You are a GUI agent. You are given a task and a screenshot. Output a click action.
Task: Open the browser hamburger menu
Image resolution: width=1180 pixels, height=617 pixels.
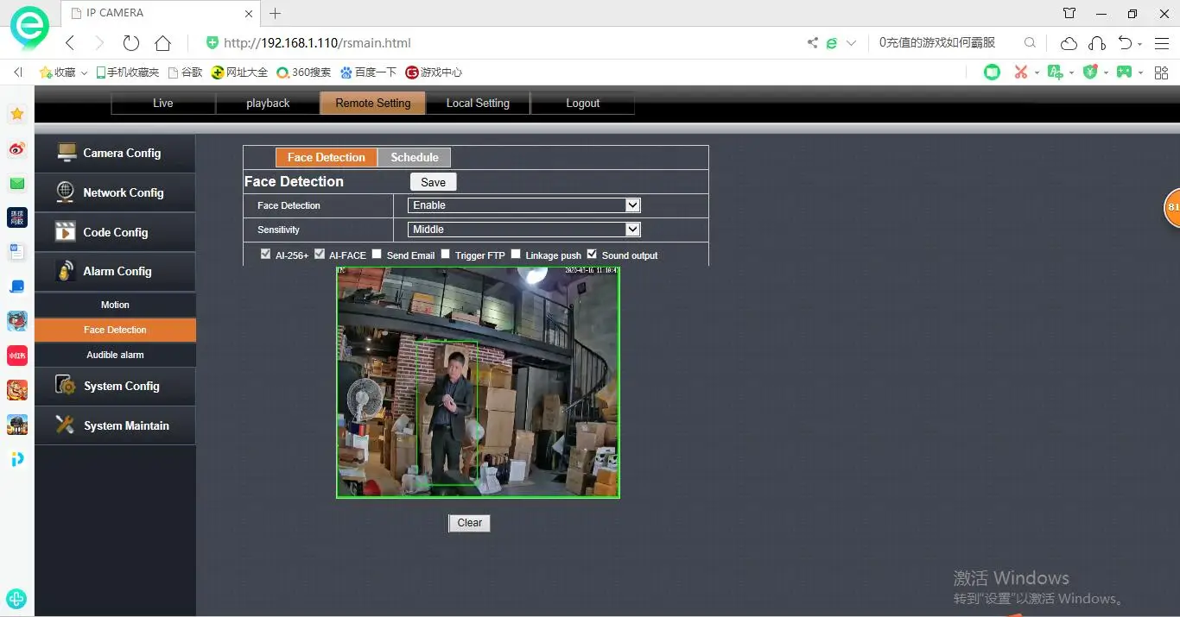(1162, 43)
